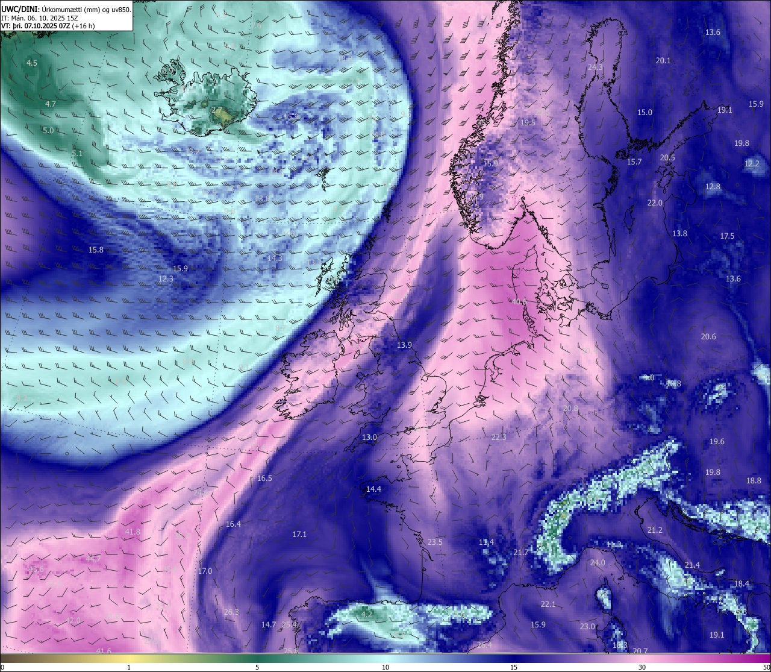Click the map value 19.5 over Norway

click(528, 122)
